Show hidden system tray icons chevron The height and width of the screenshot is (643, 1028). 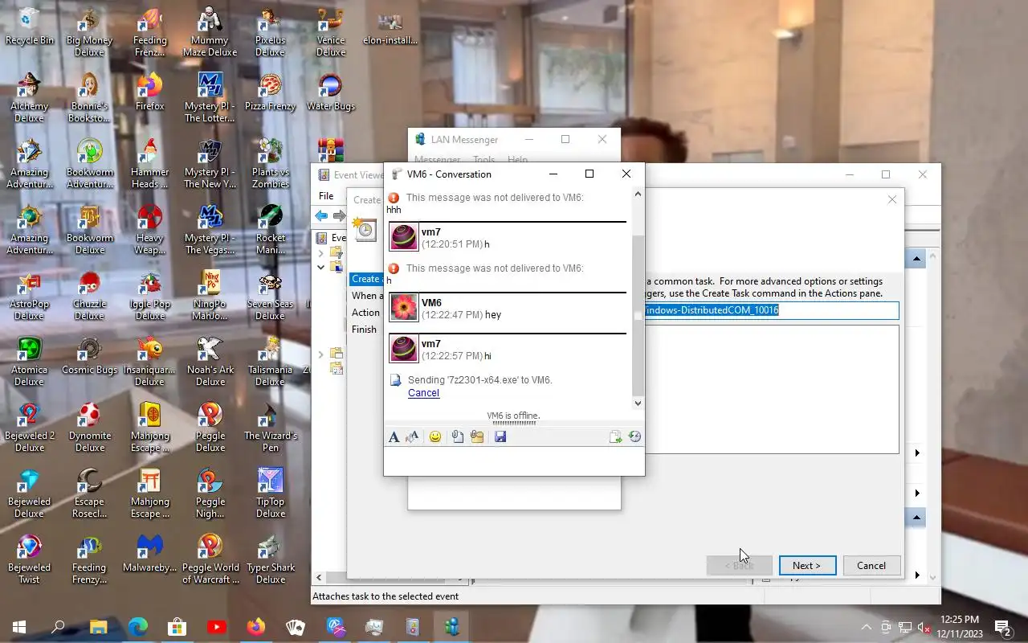pos(867,627)
